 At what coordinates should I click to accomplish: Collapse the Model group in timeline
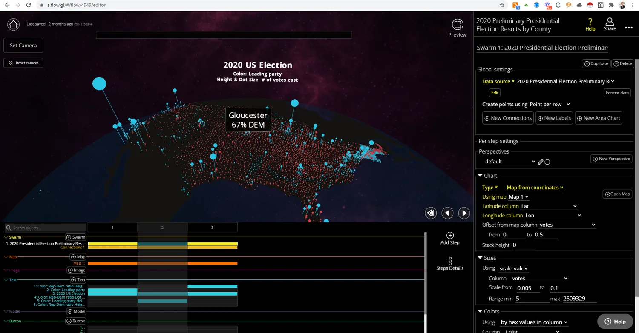click(6, 312)
